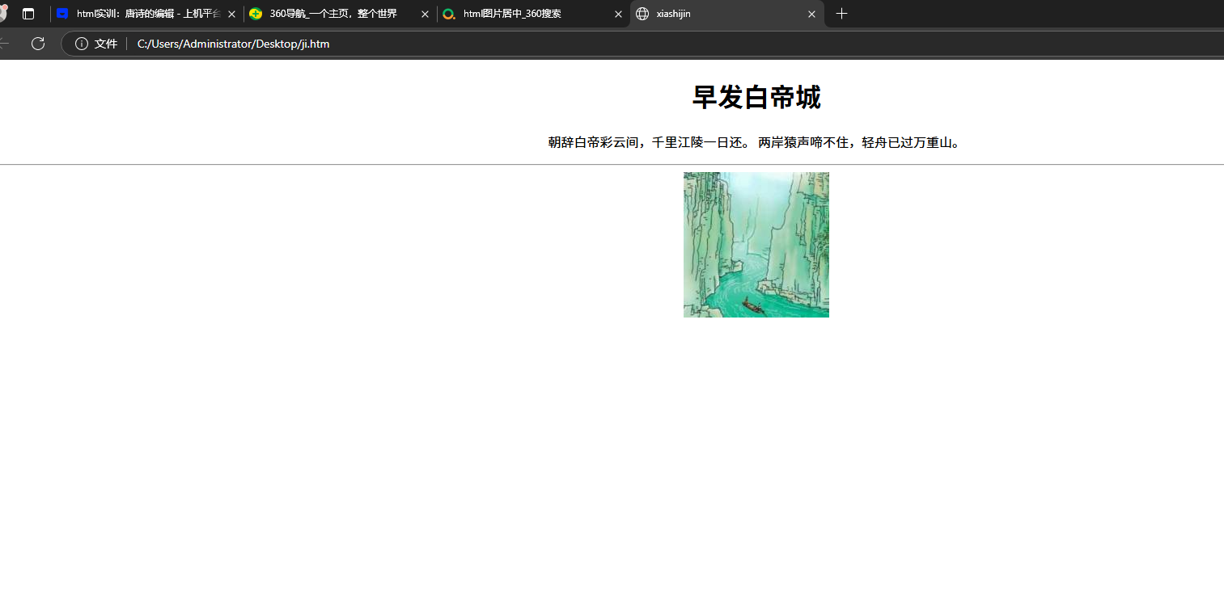
Task: Click the favicon on html图片居中 tab
Action: coord(449,14)
